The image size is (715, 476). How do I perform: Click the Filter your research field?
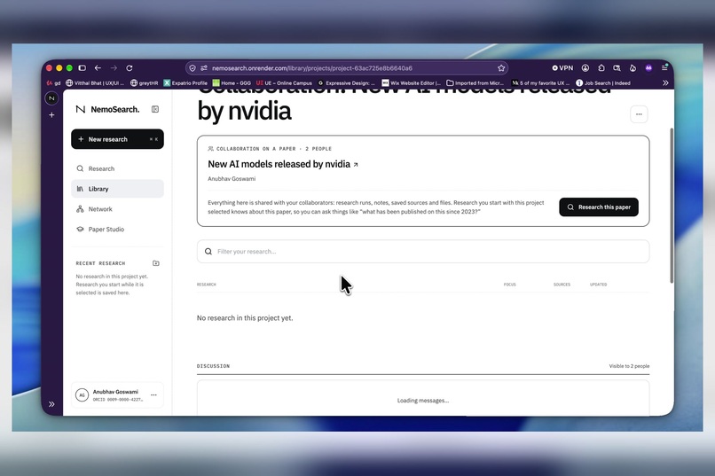[423, 252]
